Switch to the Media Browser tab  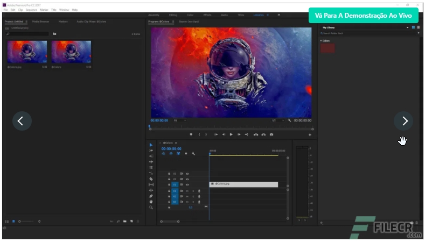coord(40,22)
